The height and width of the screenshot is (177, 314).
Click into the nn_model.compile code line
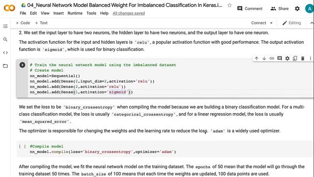pos(103,152)
